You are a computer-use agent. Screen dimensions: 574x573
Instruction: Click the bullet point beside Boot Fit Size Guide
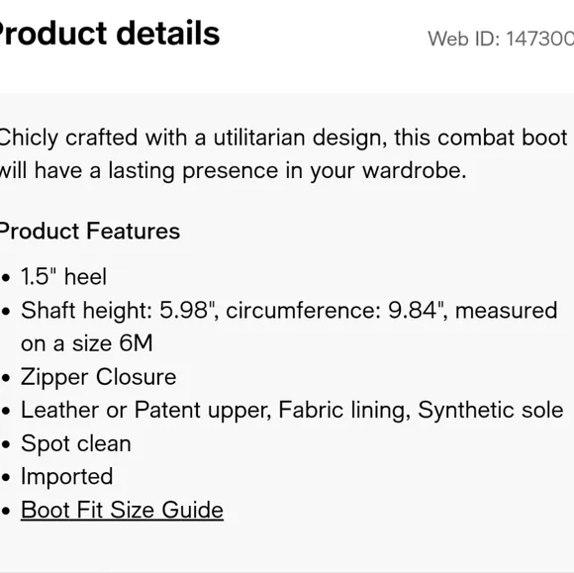point(6,511)
